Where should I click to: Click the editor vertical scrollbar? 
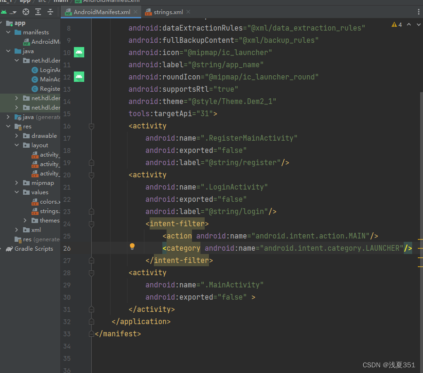pos(421,232)
